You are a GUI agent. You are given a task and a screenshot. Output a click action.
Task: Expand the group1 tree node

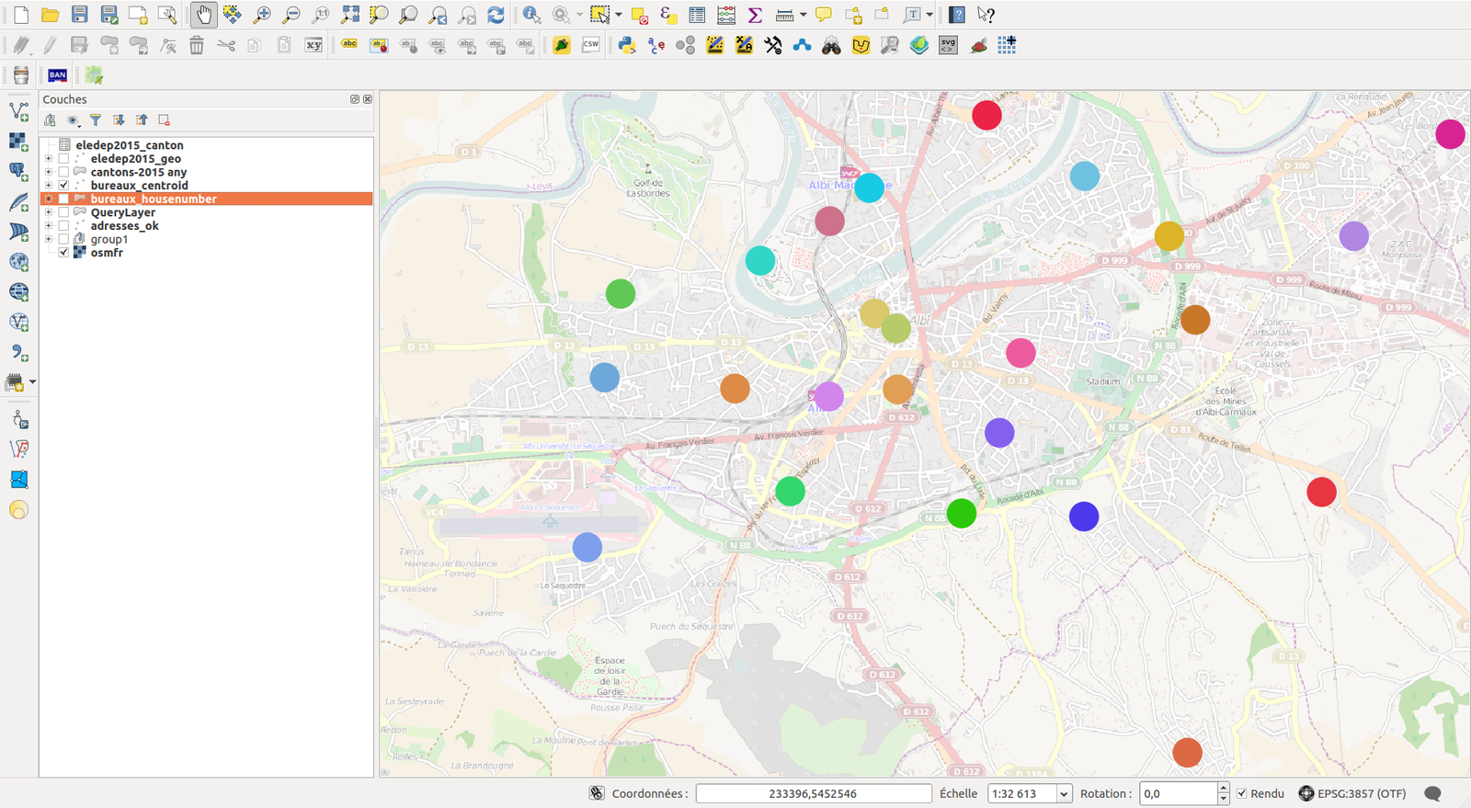tap(49, 239)
